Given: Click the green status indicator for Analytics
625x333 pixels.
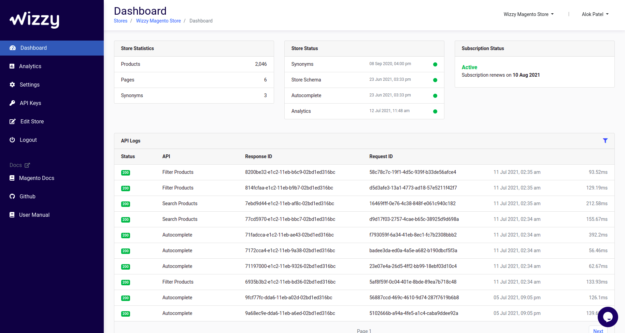Looking at the screenshot, I should click(x=435, y=111).
